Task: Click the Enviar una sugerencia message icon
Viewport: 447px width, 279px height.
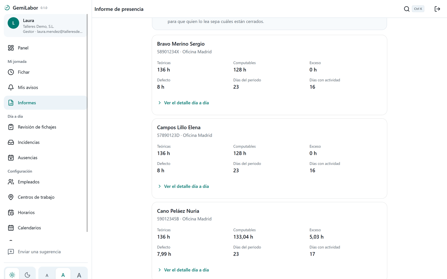Action: point(11,252)
